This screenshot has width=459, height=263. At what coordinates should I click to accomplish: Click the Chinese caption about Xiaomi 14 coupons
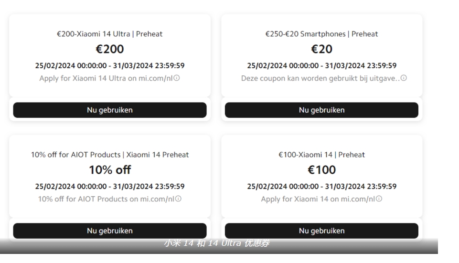point(217,243)
